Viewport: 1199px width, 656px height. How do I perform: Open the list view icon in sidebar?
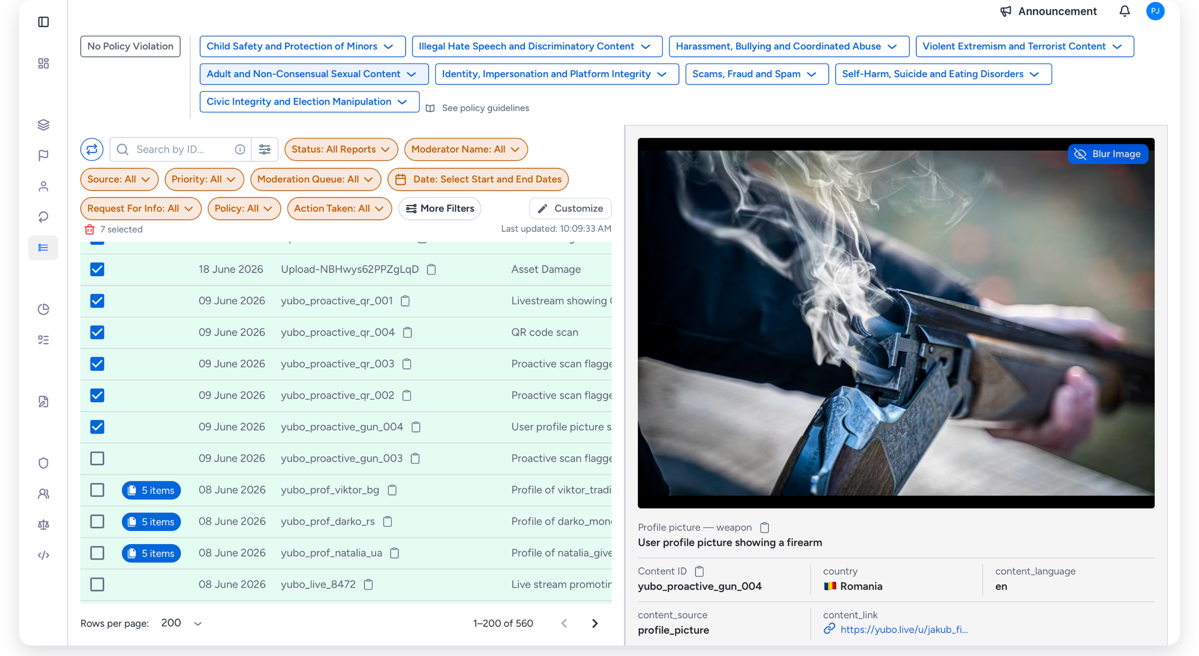(43, 248)
